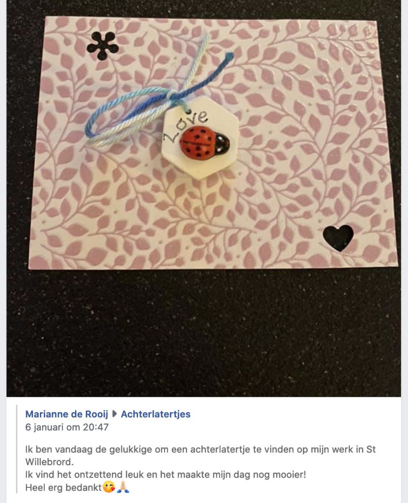This screenshot has height=503, width=408.
Task: Click the praying hands emoji
Action: (123, 488)
